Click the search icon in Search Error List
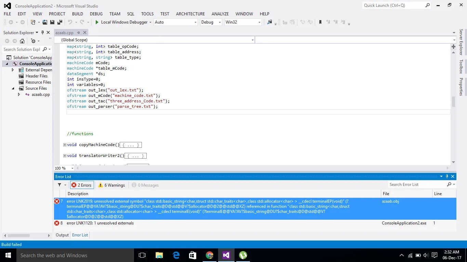The width and height of the screenshot is (467, 262). click(x=449, y=185)
